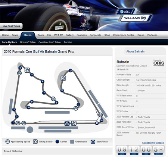Image resolution: width=168 pixels, height=157 pixels.
Task: Click the Circuit Length value
Action: (146, 80)
